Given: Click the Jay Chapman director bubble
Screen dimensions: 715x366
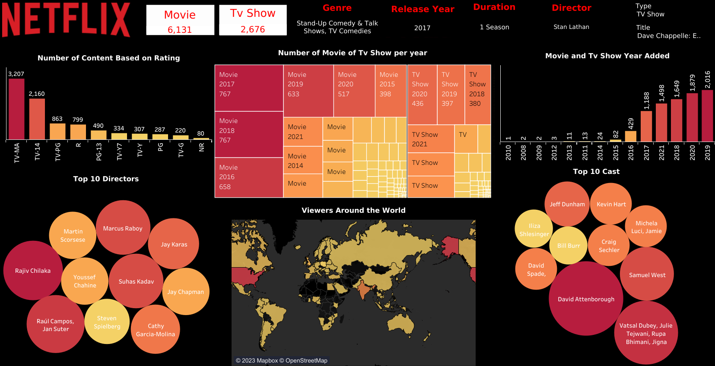Looking at the screenshot, I should pyautogui.click(x=186, y=292).
